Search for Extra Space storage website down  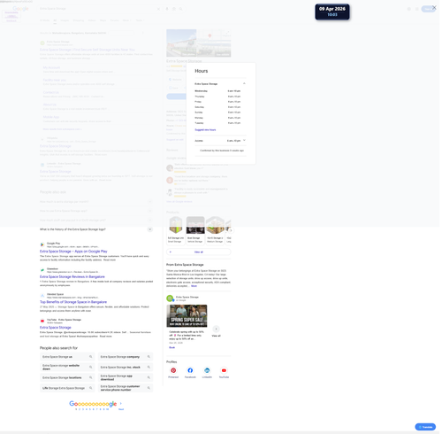tap(67, 367)
